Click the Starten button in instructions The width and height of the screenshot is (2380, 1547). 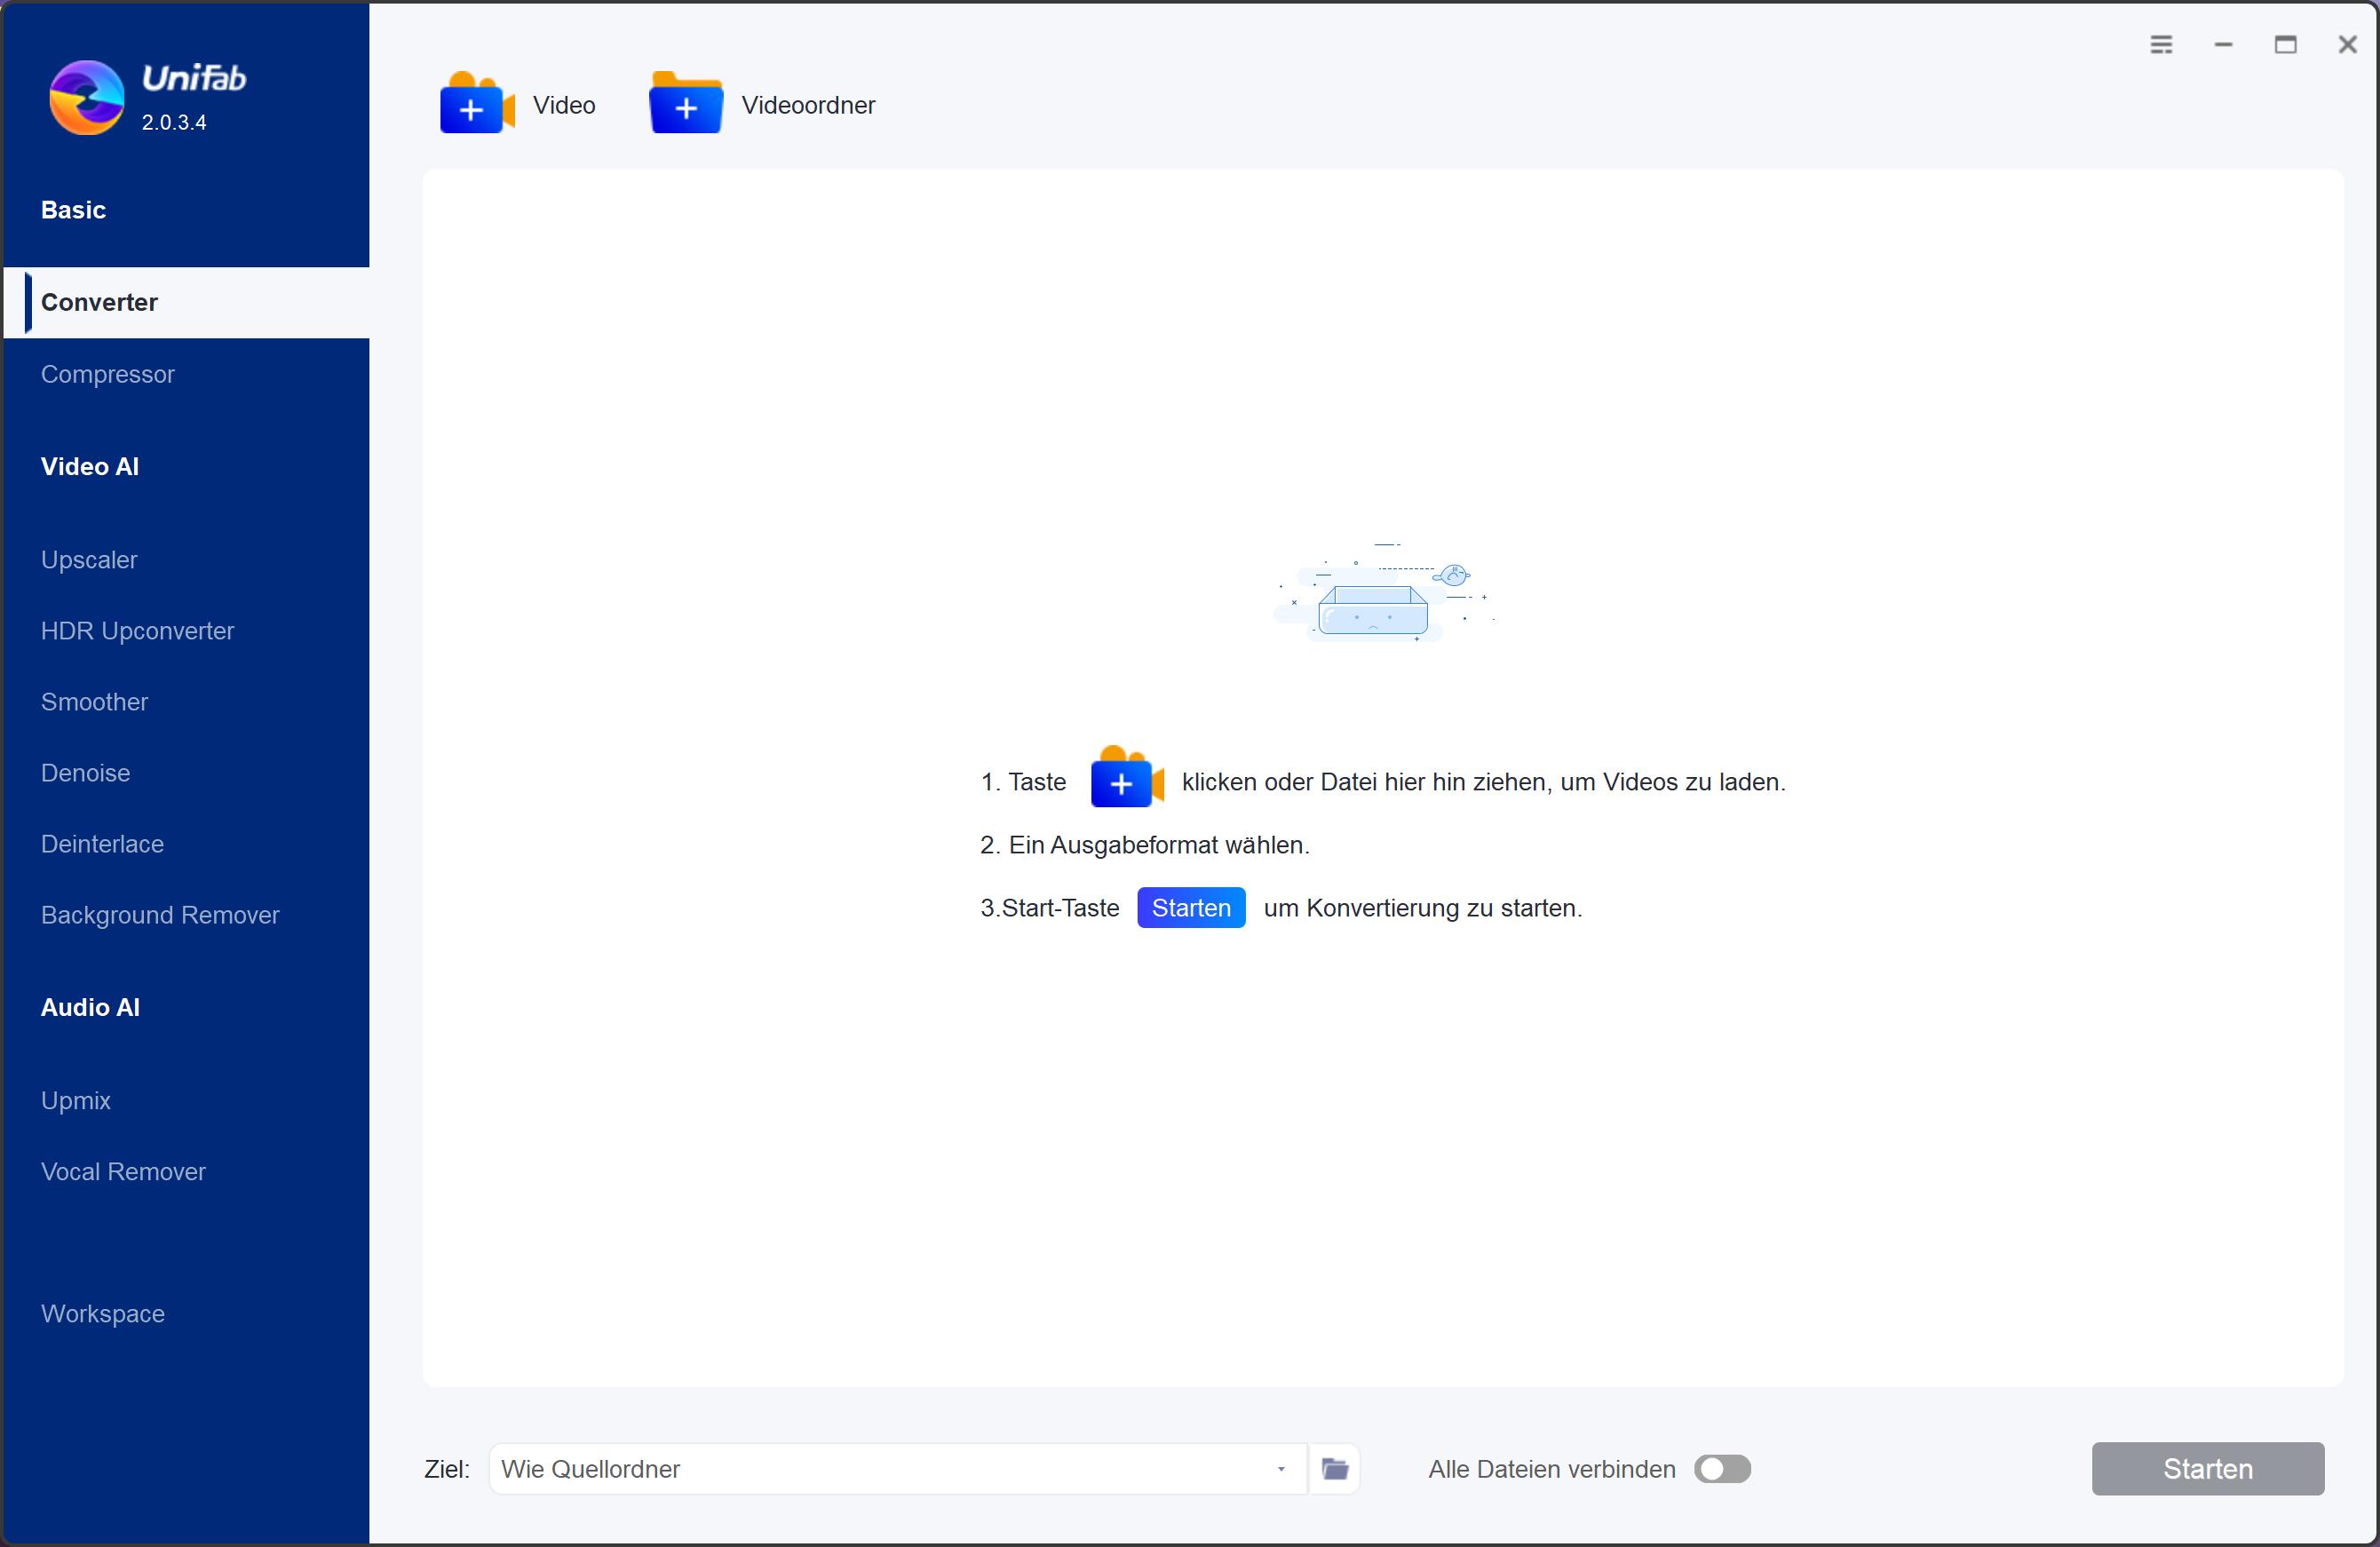[1194, 907]
